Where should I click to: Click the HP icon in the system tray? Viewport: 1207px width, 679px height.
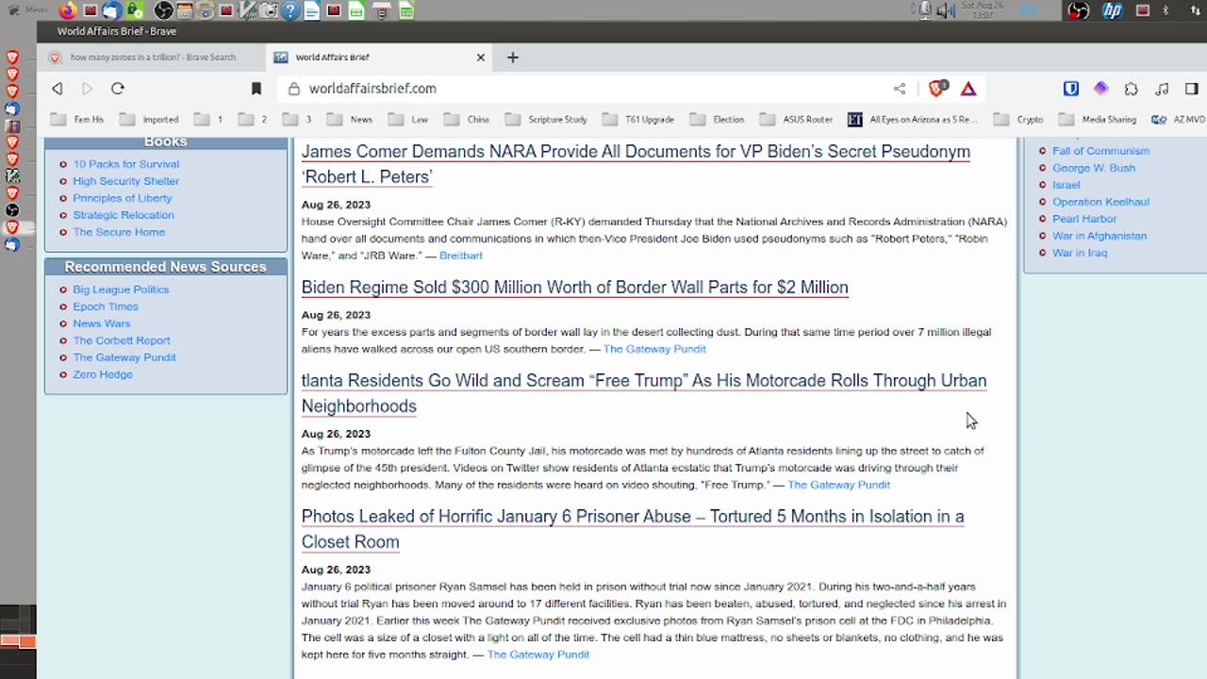[x=1113, y=10]
